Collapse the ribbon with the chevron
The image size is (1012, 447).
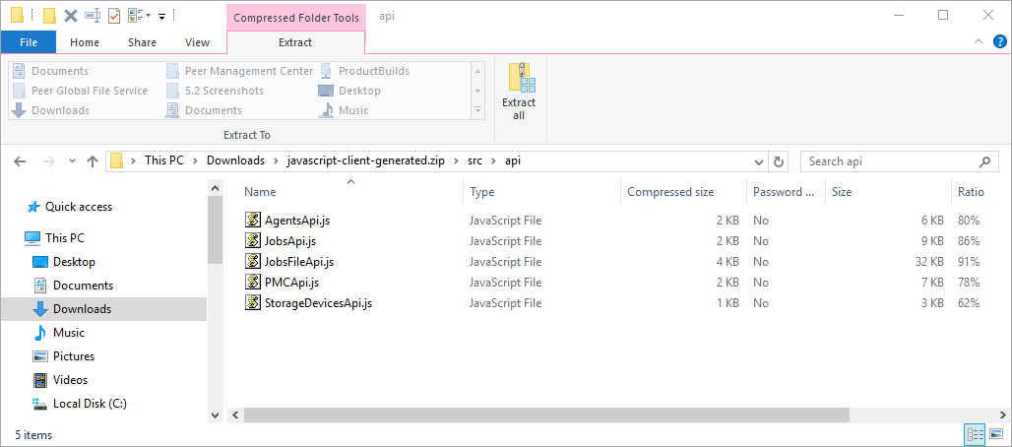(x=979, y=41)
